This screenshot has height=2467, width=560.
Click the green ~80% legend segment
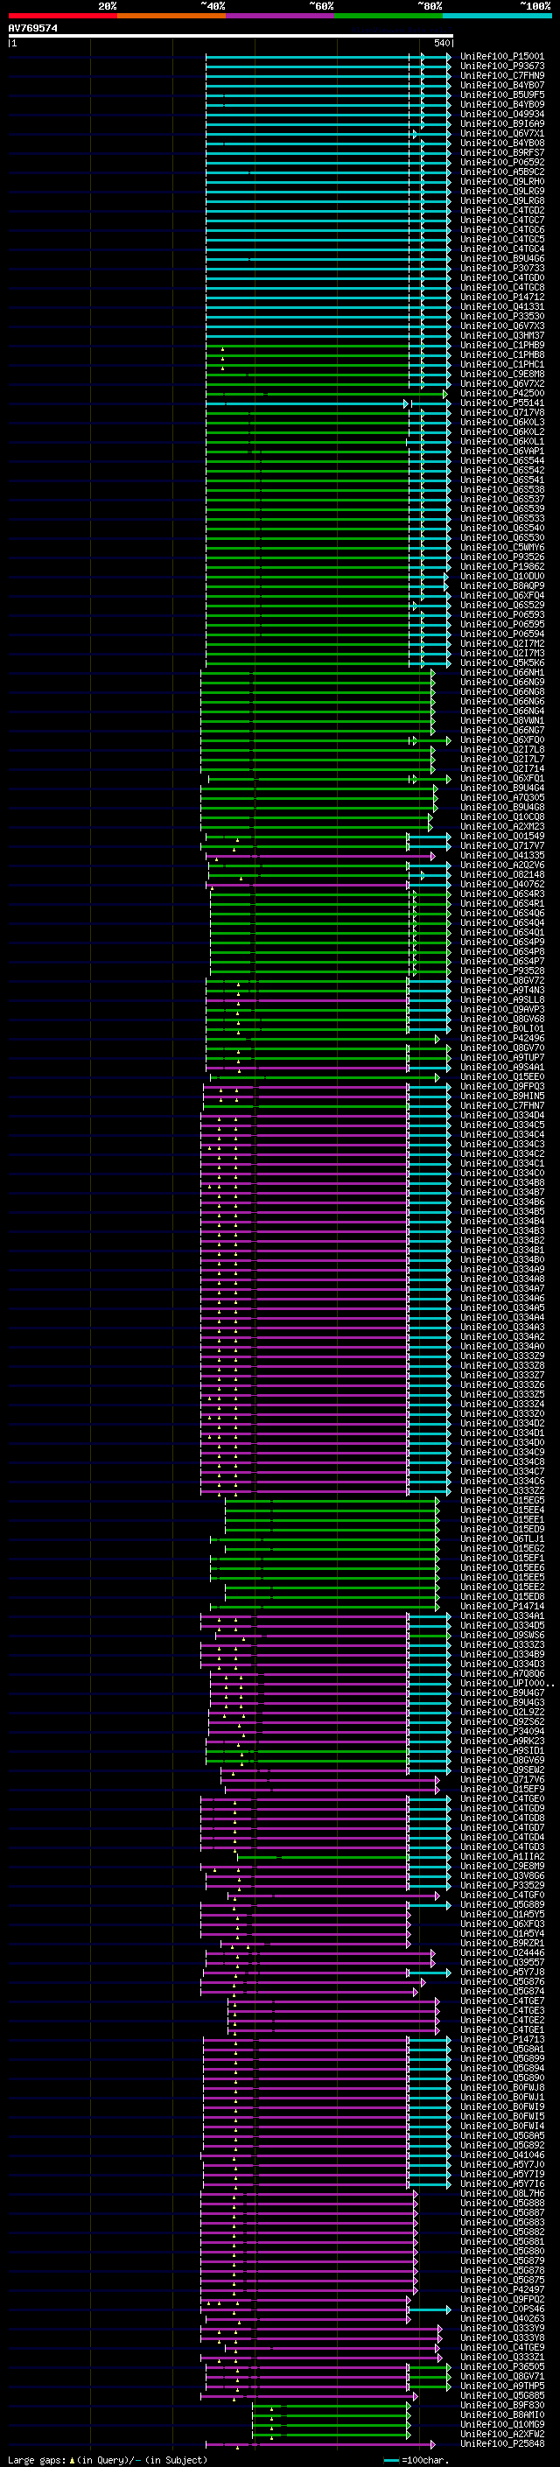[388, 16]
